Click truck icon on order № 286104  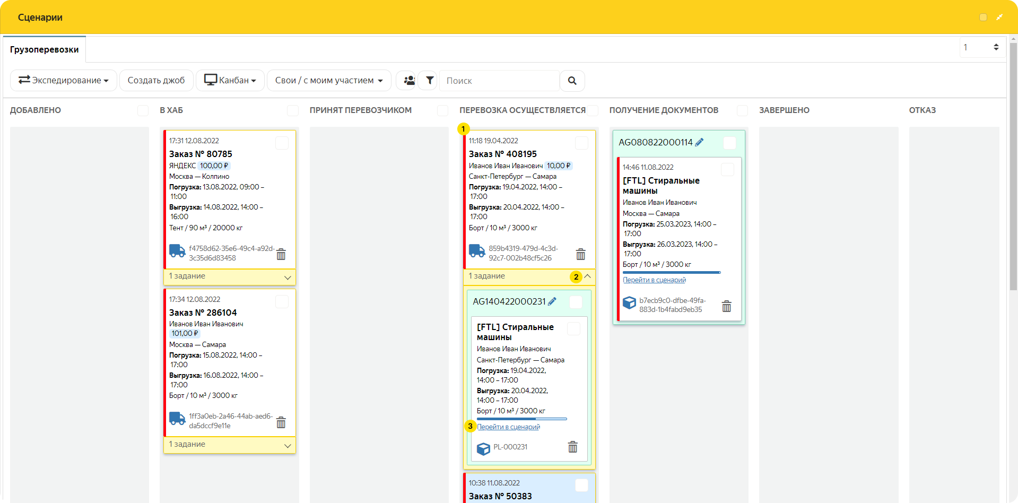coord(177,419)
